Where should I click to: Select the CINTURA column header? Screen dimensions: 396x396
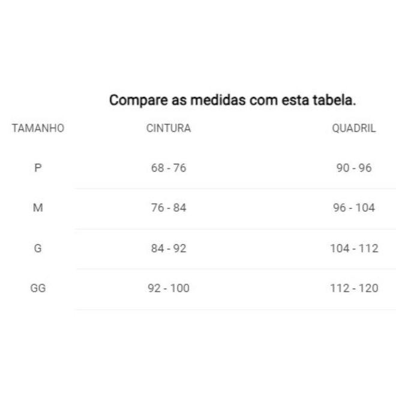point(169,128)
